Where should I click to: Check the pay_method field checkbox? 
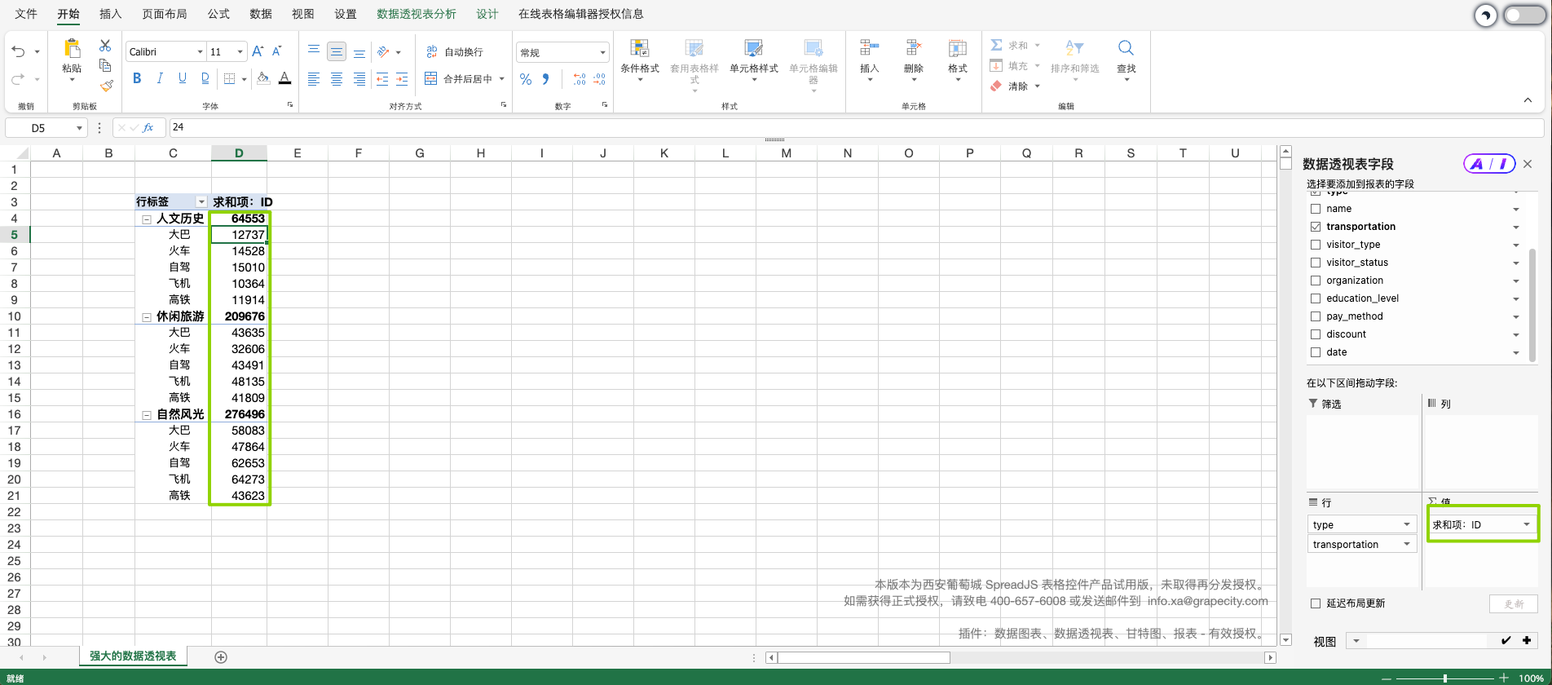coord(1316,316)
